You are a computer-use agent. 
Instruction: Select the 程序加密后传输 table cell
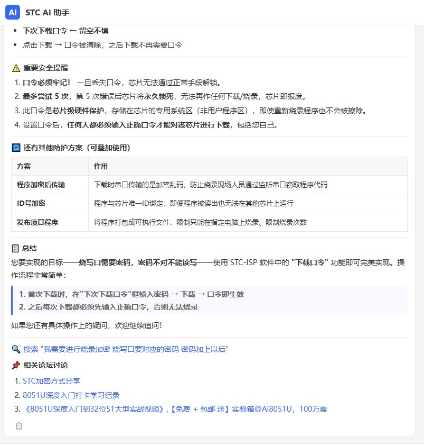pyautogui.click(x=50, y=185)
